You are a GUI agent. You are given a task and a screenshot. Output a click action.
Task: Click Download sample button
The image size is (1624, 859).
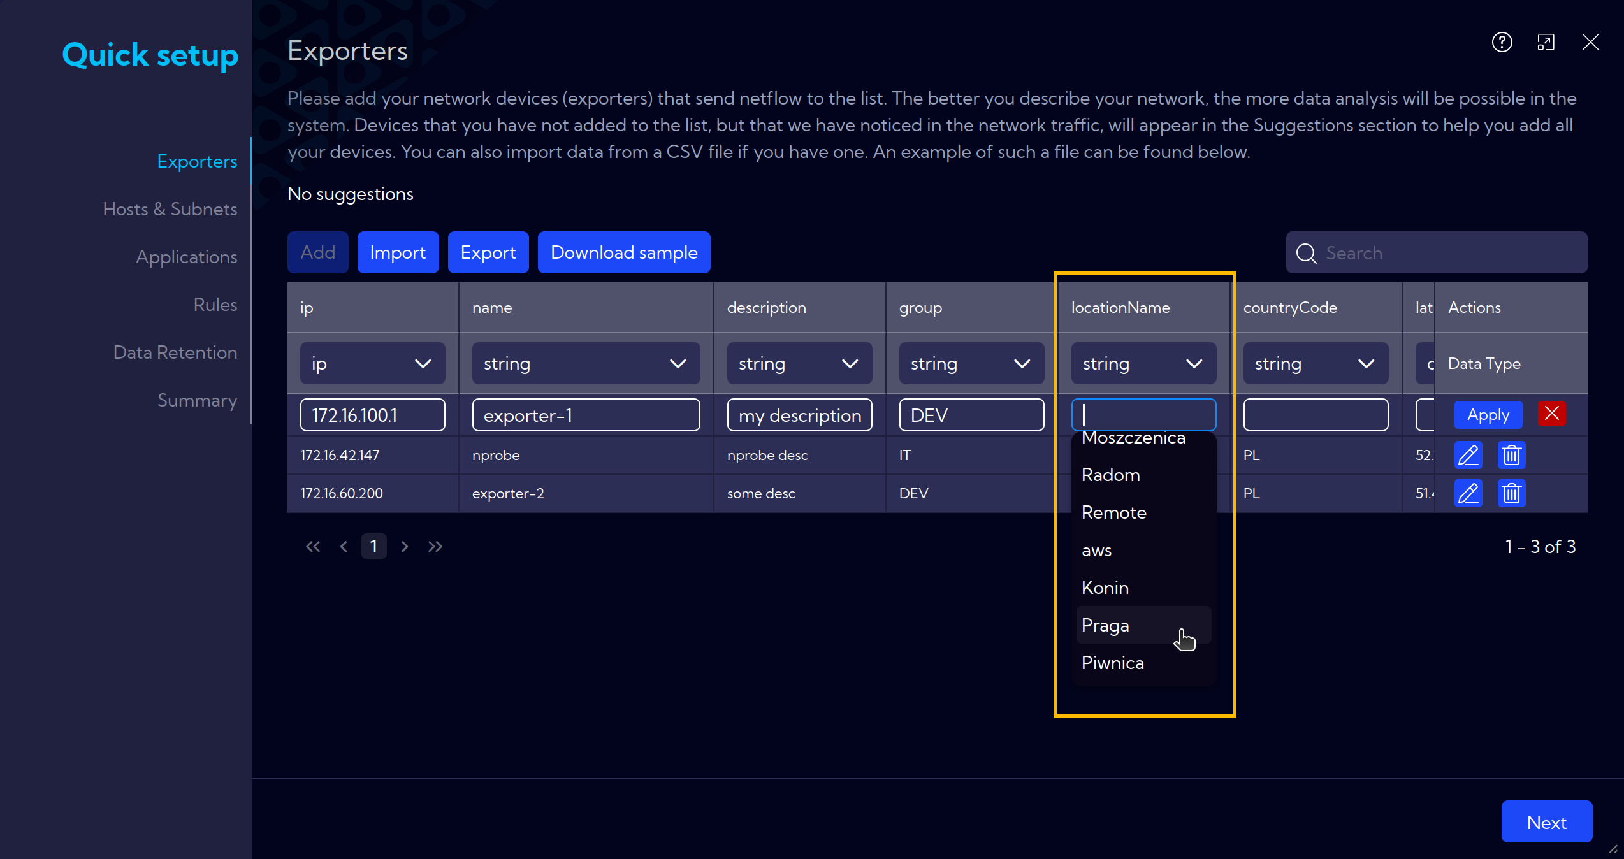(624, 252)
